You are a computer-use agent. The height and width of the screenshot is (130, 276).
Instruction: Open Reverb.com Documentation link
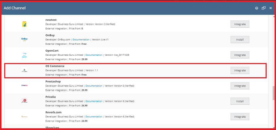click(x=94, y=117)
